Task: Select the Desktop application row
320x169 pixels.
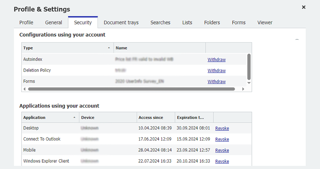Action: coord(137,128)
